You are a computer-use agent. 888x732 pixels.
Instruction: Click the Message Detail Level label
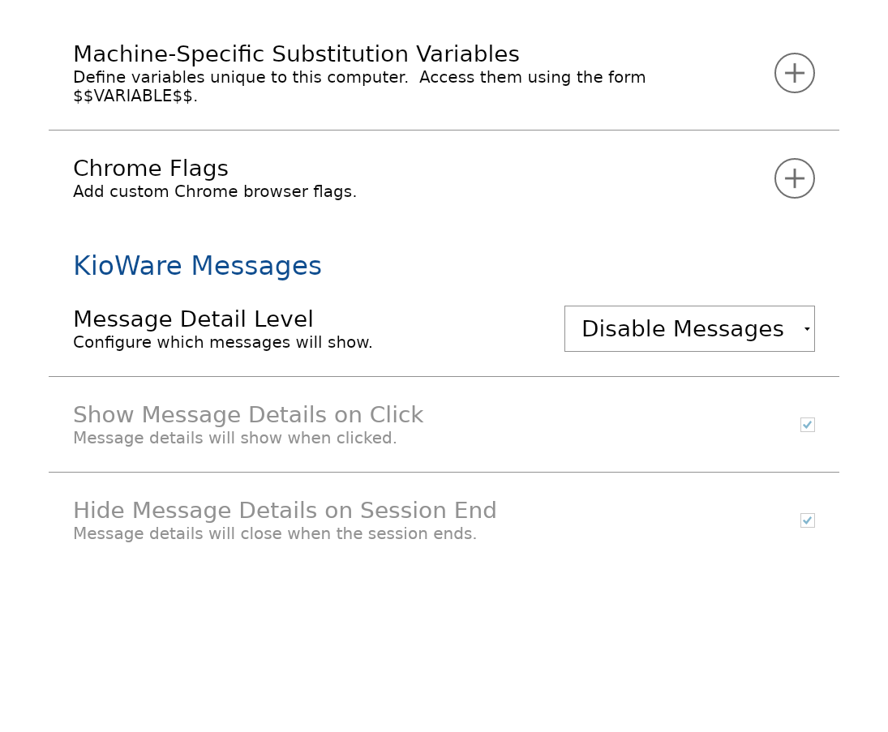(193, 319)
